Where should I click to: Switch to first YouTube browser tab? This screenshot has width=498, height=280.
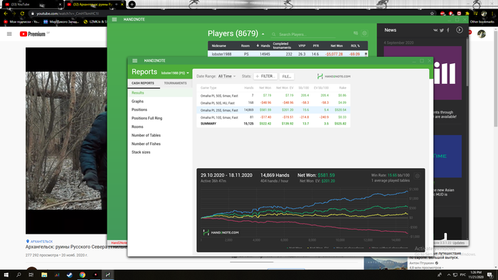pos(32,4)
